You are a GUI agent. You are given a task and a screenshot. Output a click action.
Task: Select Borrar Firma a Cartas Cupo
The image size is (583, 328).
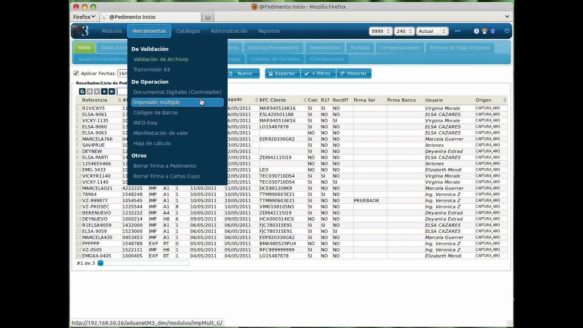(167, 176)
